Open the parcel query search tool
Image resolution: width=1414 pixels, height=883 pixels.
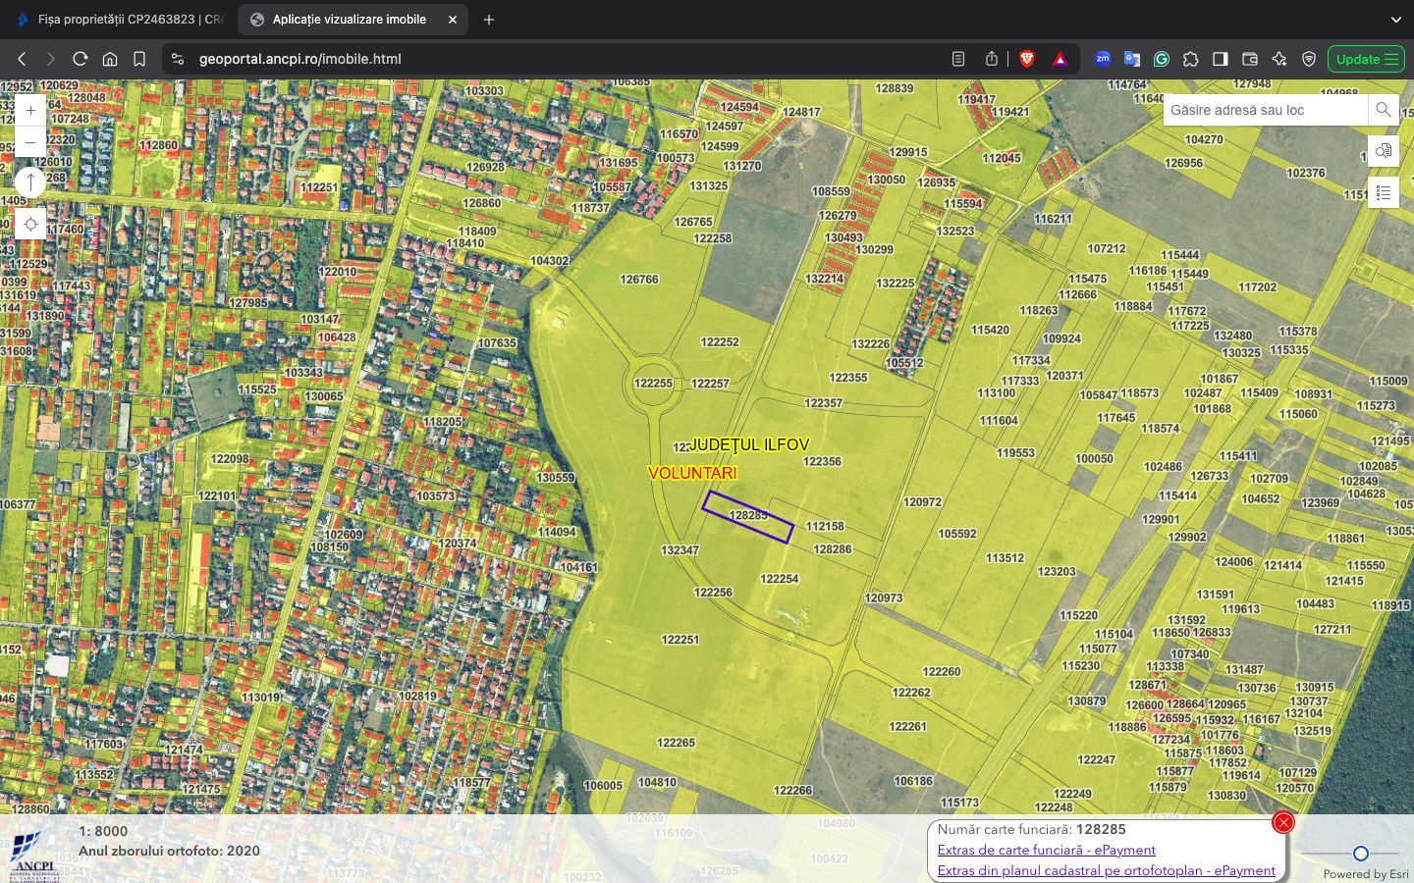1383,151
